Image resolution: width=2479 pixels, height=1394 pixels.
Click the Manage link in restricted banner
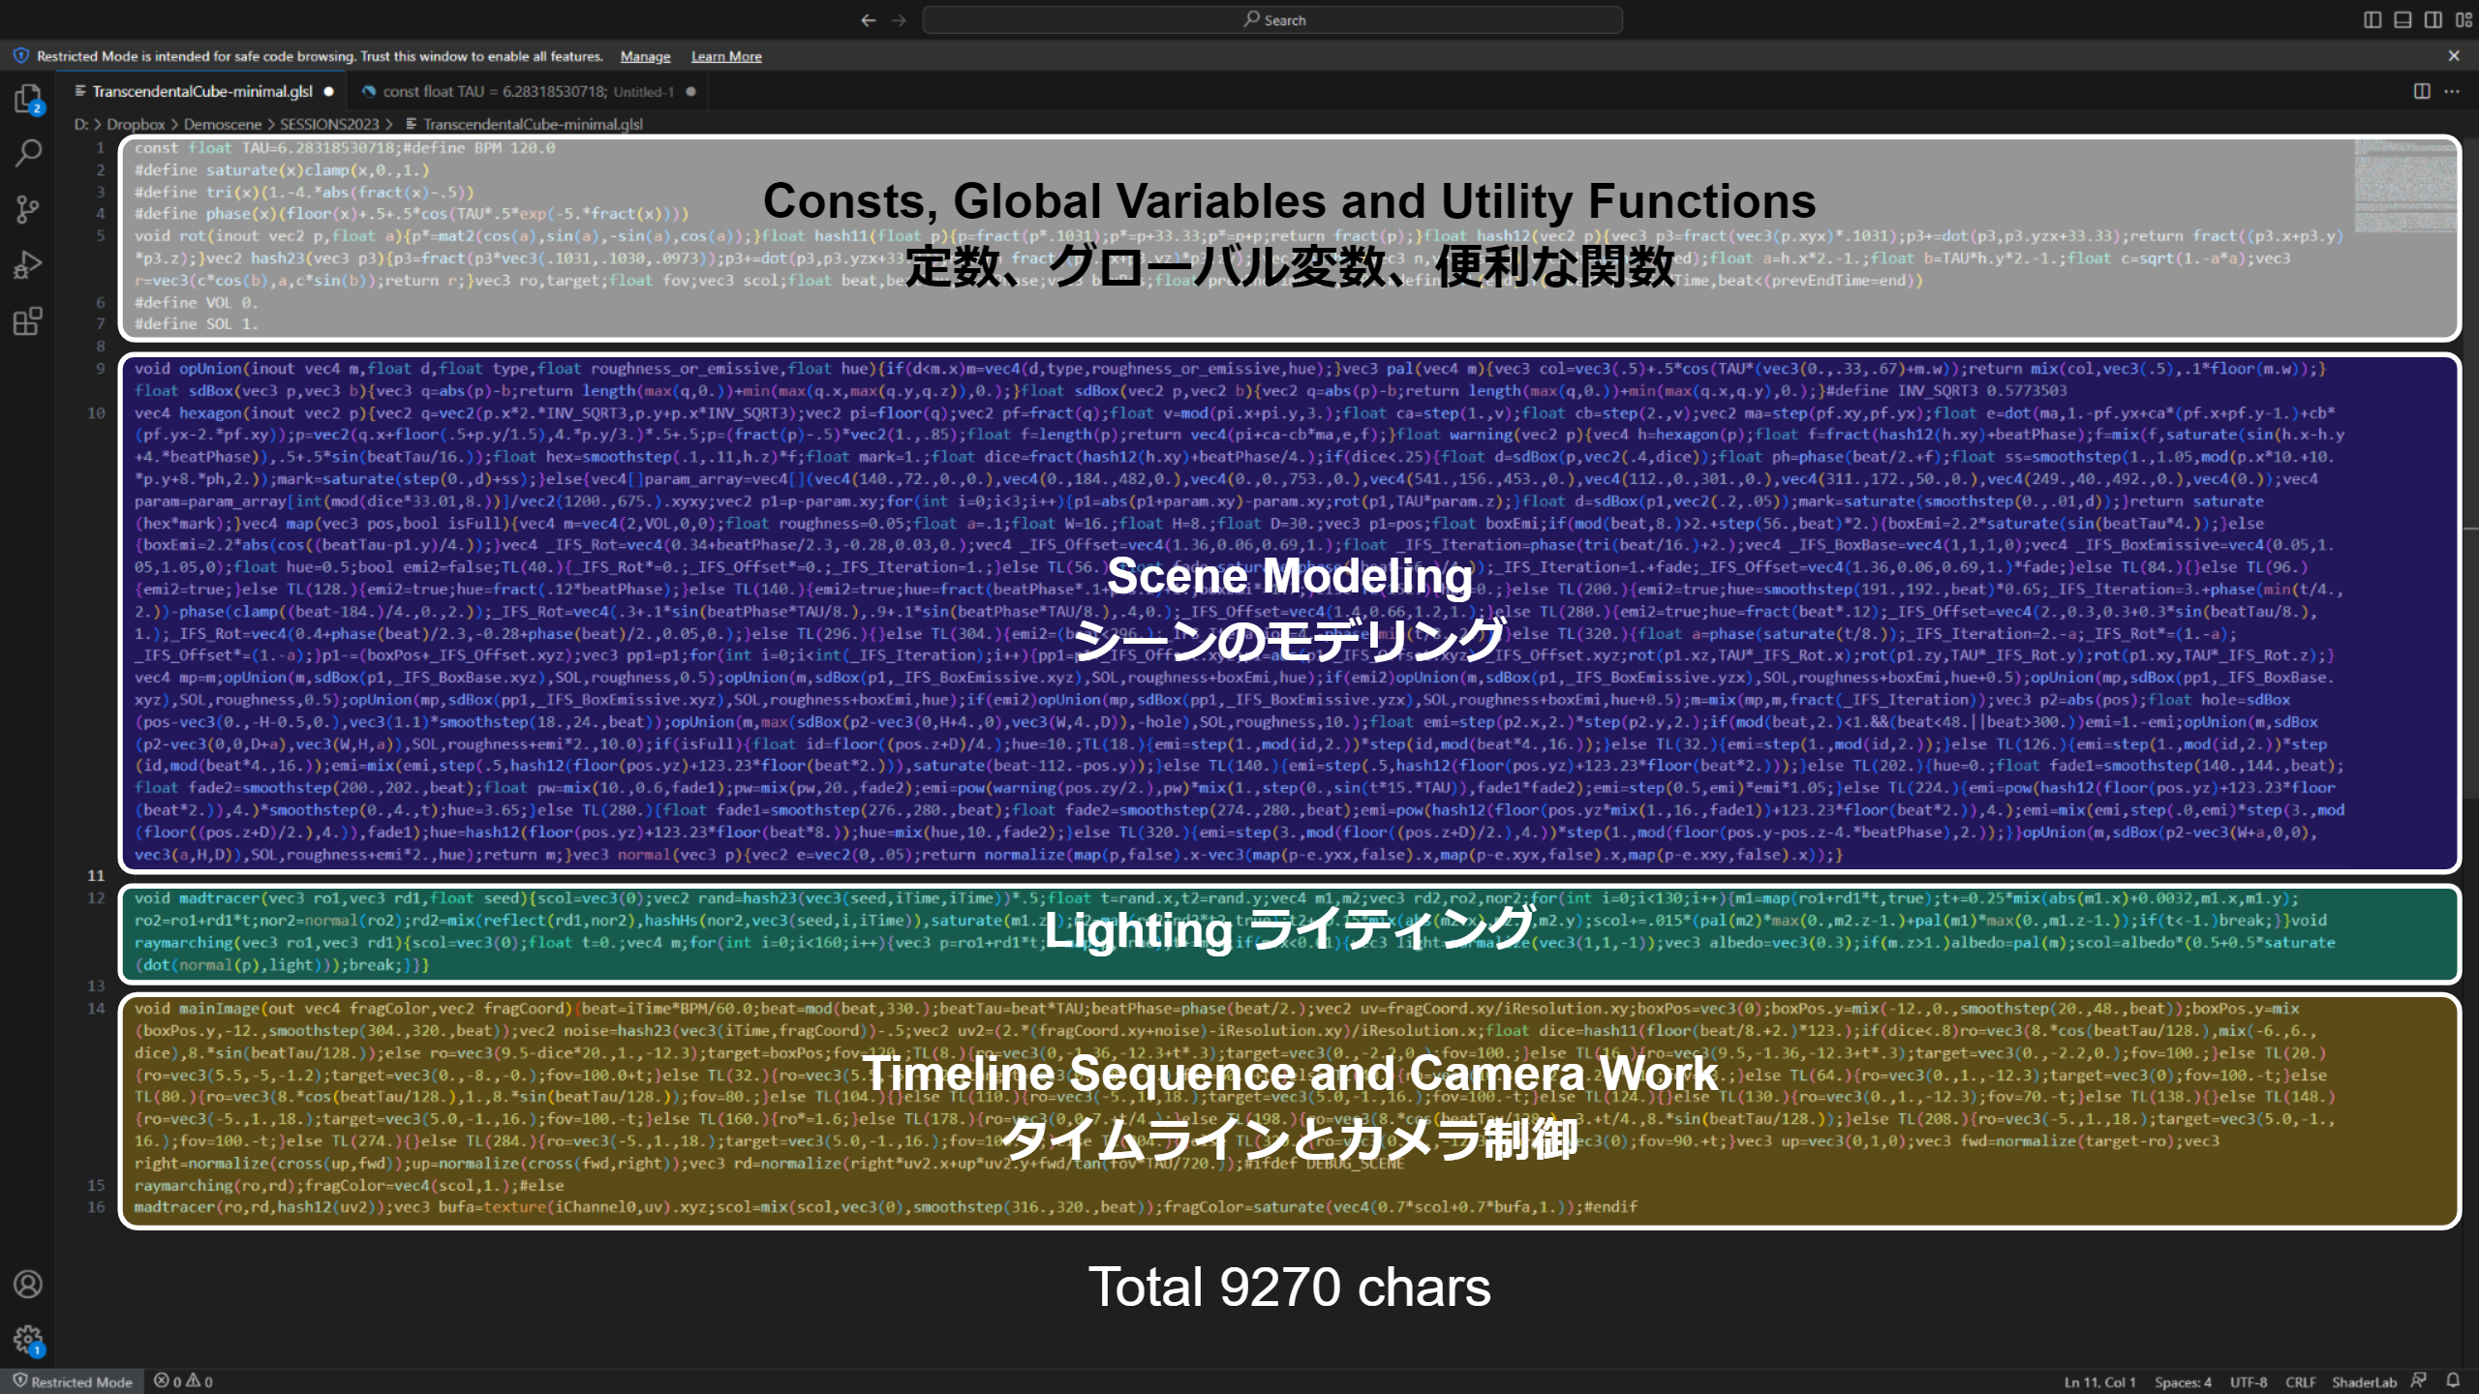click(645, 56)
